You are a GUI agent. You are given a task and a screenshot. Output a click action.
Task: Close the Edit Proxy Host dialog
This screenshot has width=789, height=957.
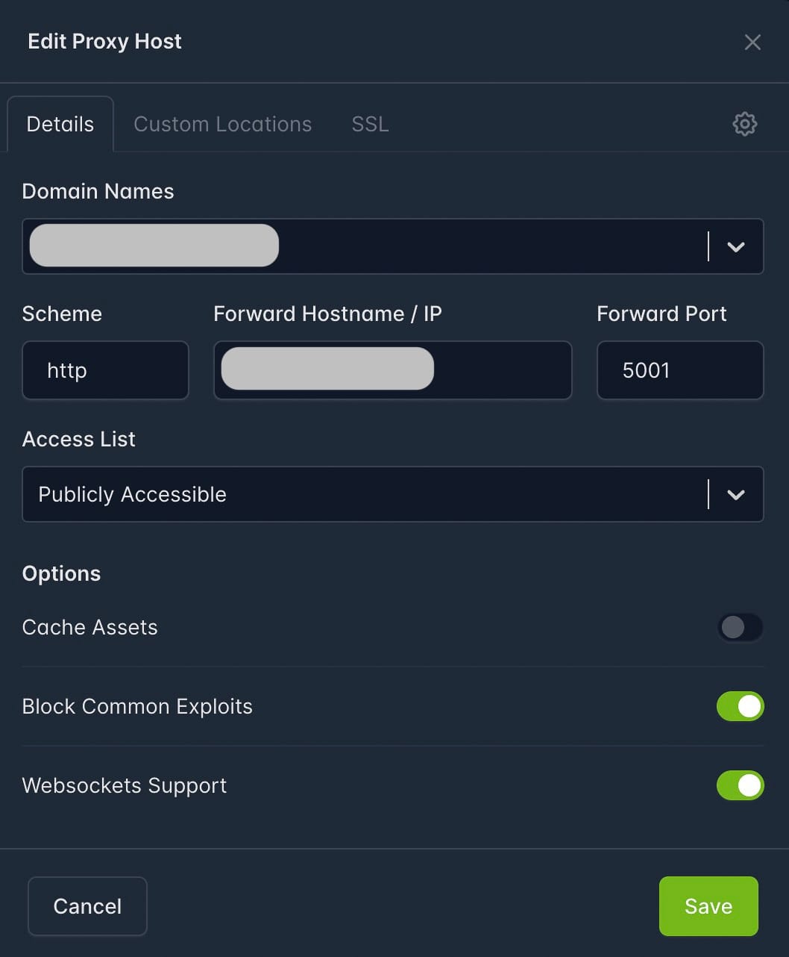pos(752,43)
